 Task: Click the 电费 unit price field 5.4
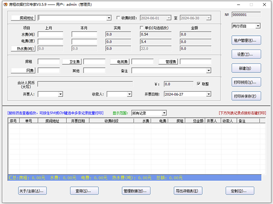[156, 42]
